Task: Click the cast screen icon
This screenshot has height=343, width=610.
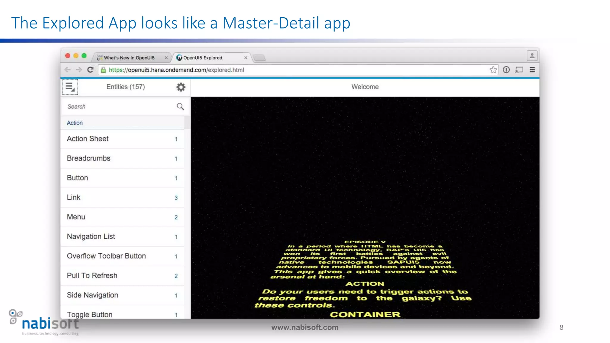Action: (x=519, y=70)
